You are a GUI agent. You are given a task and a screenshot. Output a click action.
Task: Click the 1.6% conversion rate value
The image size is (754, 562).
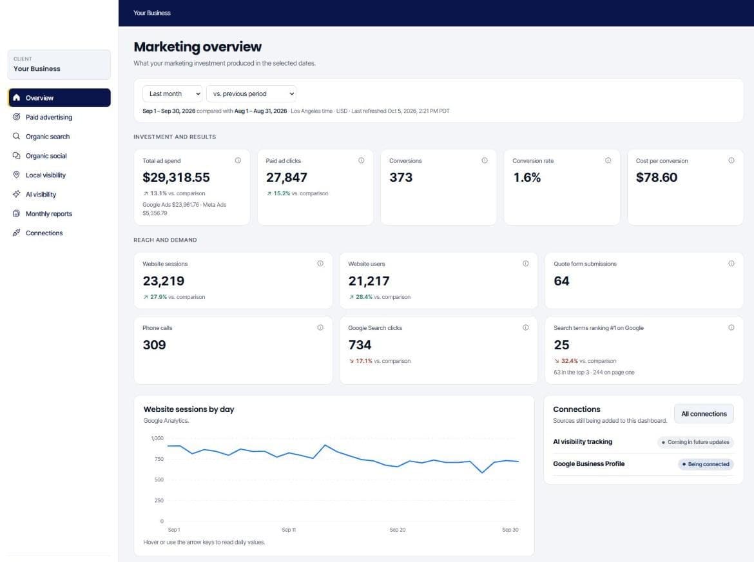click(x=527, y=177)
